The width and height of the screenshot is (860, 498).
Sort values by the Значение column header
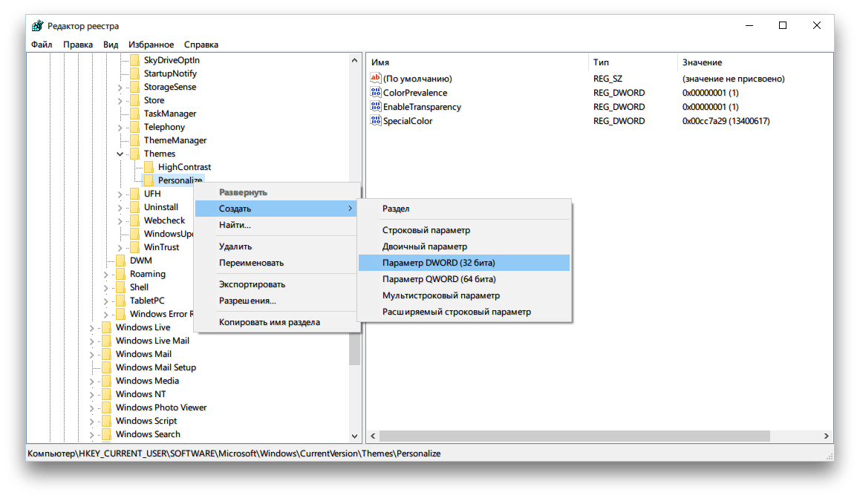(755, 62)
